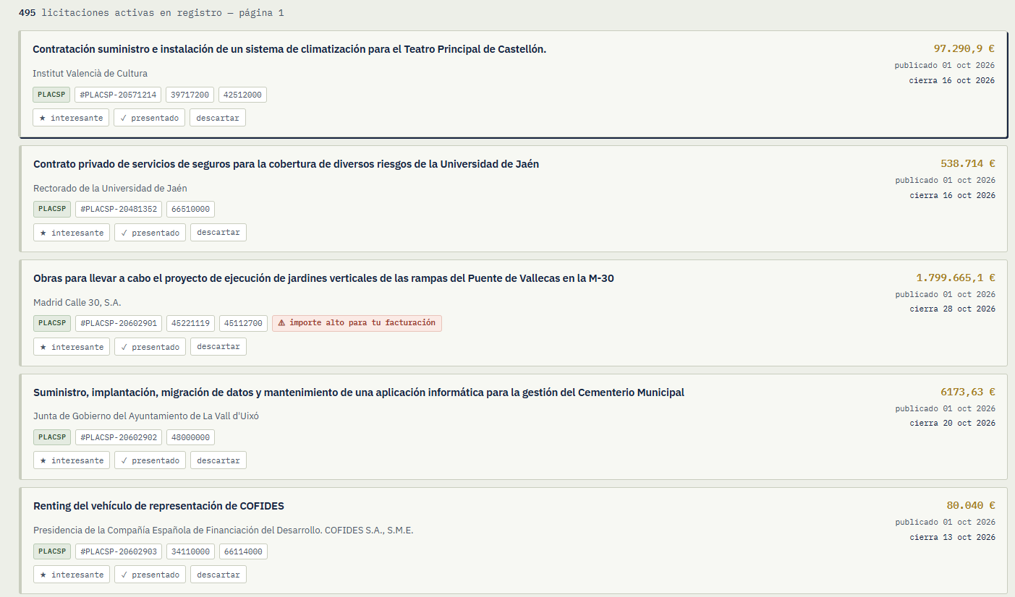Select CPV code 39717200
Viewport: 1015px width, 597px height.
[190, 95]
